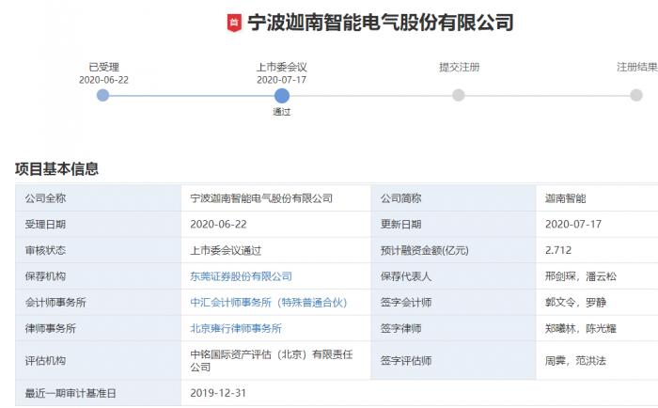Click the 提交注册 timeline step circle
The image size is (658, 408).
point(459,95)
